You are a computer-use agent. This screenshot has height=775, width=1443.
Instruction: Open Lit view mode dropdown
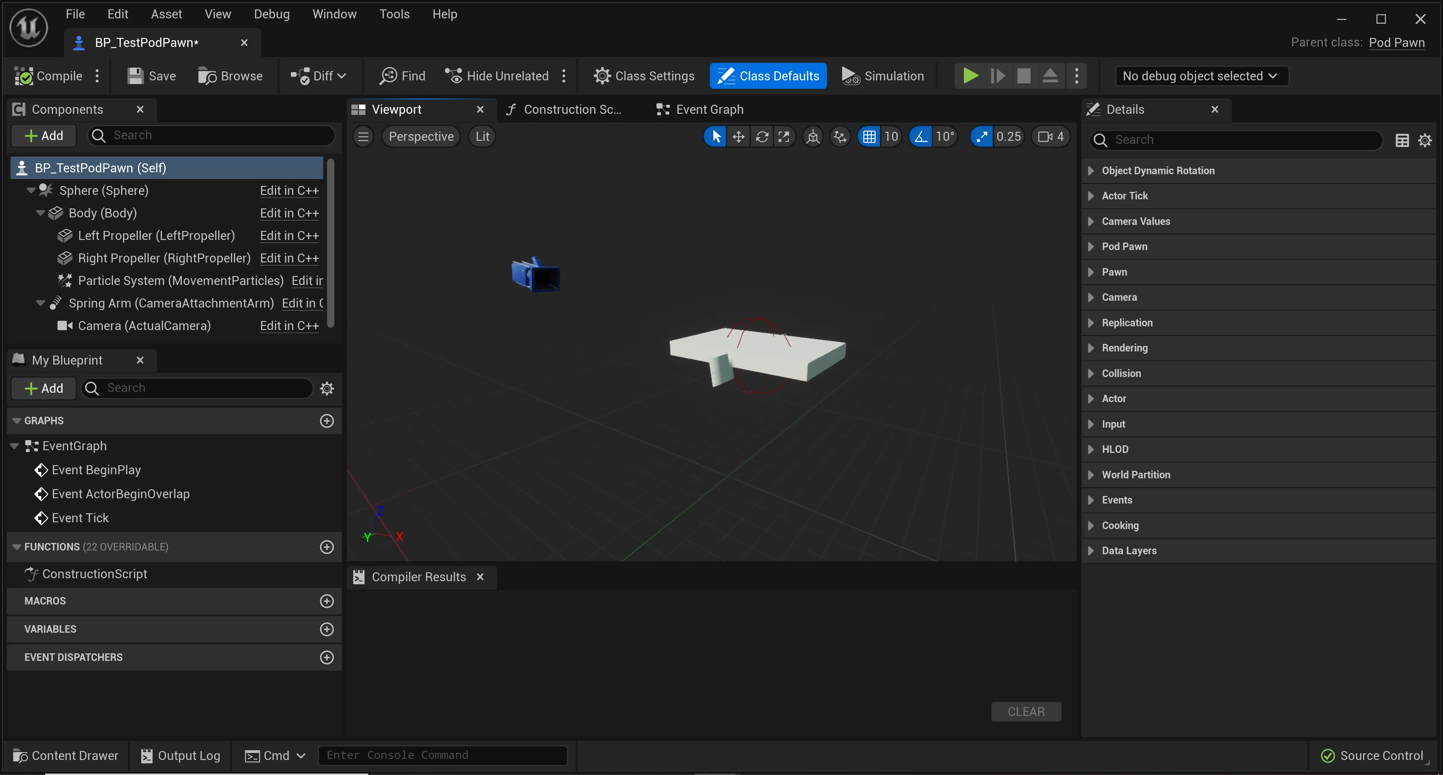point(482,137)
